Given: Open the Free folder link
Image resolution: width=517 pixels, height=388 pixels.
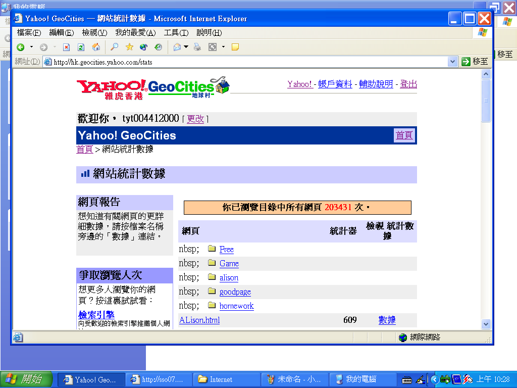Looking at the screenshot, I should 227,250.
